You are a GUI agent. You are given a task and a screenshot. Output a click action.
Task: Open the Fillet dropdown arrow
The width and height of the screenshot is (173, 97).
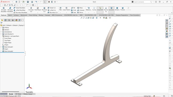coord(60,13)
